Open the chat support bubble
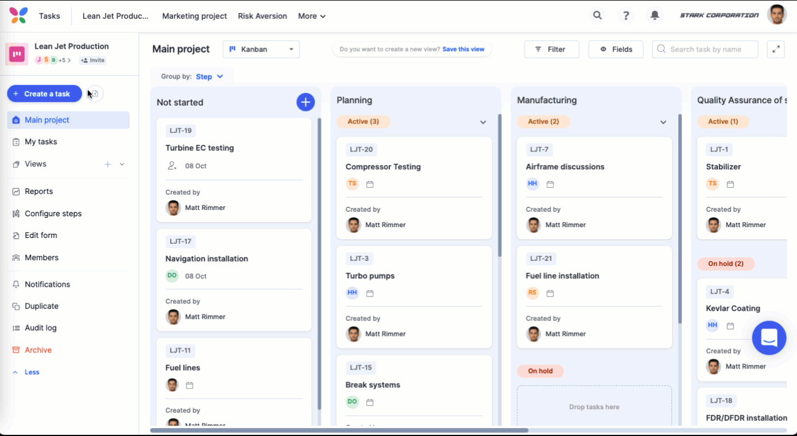797x436 pixels. (x=769, y=338)
